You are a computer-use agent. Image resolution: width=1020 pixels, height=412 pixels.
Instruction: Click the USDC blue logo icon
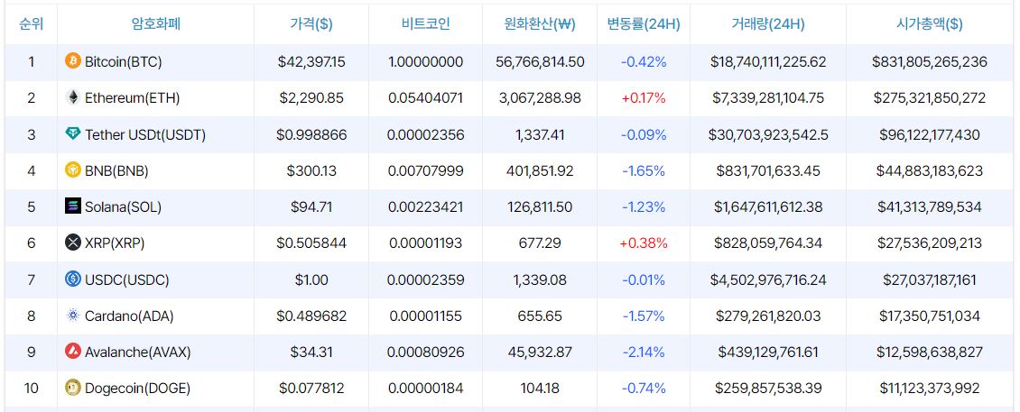(73, 279)
